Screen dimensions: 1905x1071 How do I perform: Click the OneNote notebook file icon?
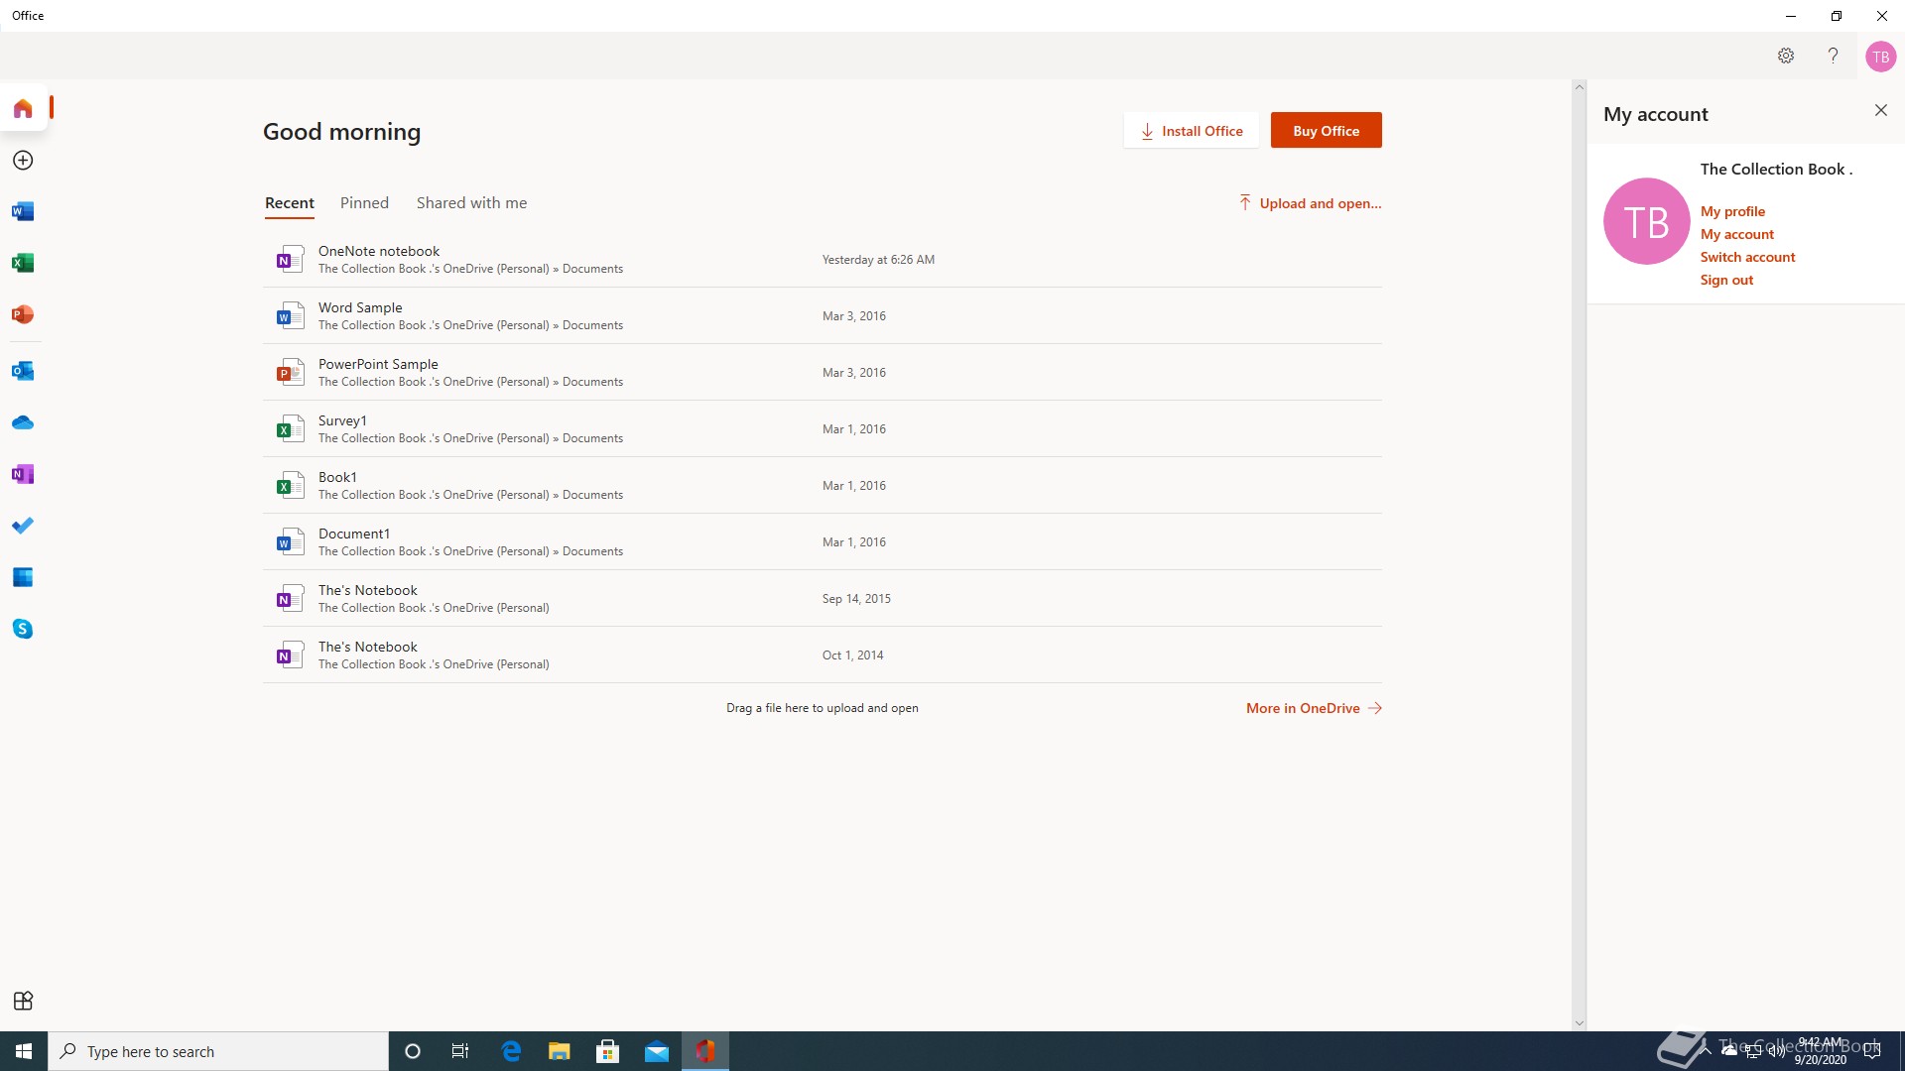tap(289, 259)
